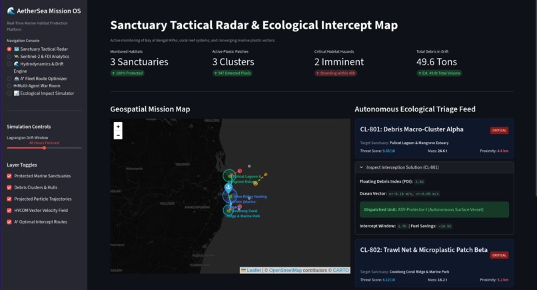Open the CARTO attribution link
537x290 pixels.
[x=340, y=271]
